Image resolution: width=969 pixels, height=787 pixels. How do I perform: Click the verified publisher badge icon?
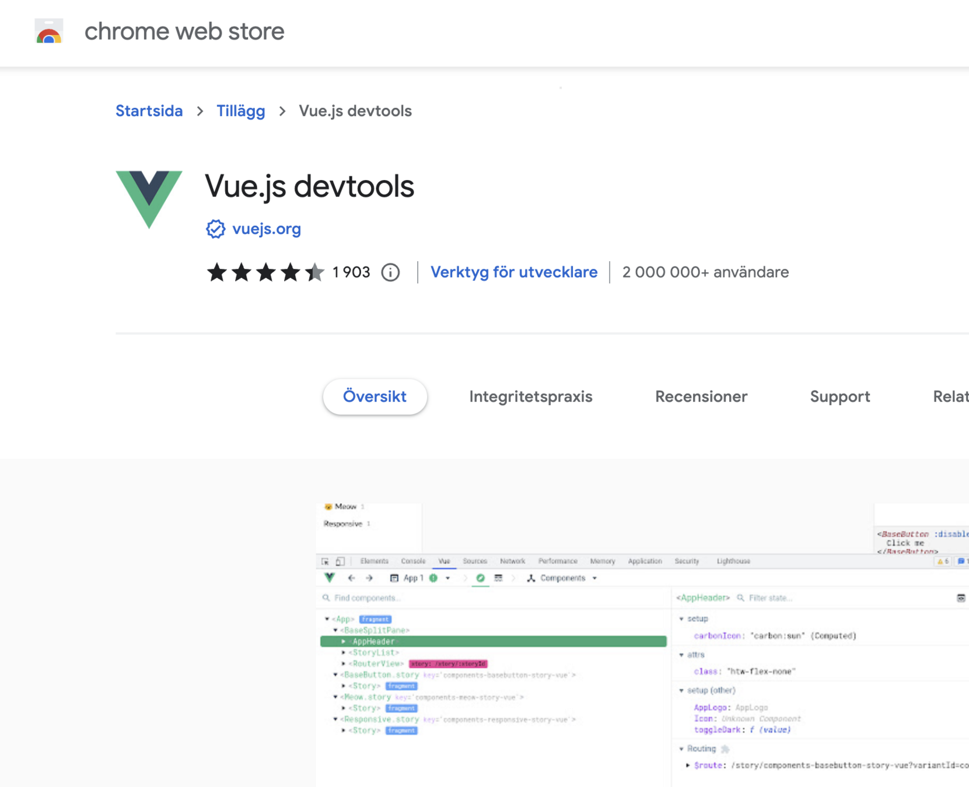(216, 229)
